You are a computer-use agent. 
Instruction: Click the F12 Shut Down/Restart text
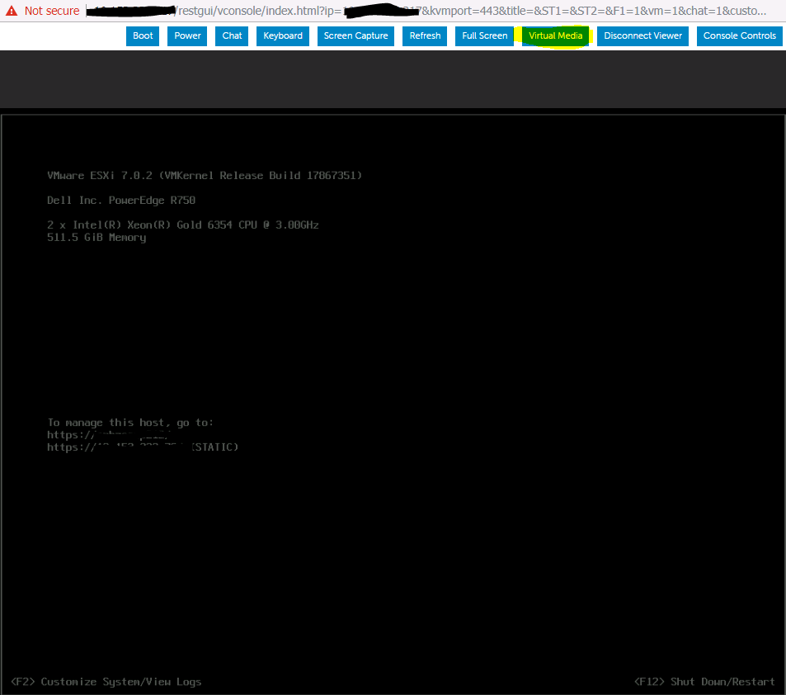pos(704,682)
